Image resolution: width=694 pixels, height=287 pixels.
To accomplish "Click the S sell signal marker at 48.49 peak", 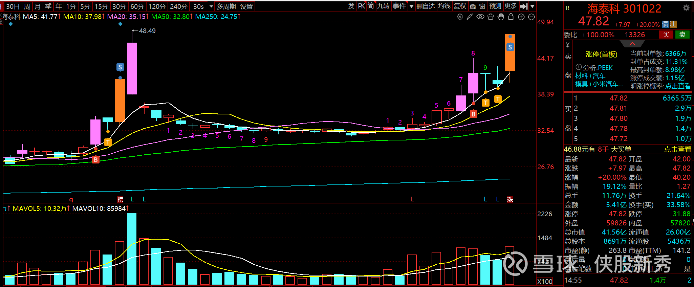I will (120, 67).
